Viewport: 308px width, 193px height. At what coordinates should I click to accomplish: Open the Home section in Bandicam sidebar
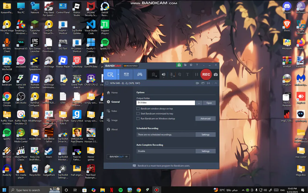[x=112, y=93]
